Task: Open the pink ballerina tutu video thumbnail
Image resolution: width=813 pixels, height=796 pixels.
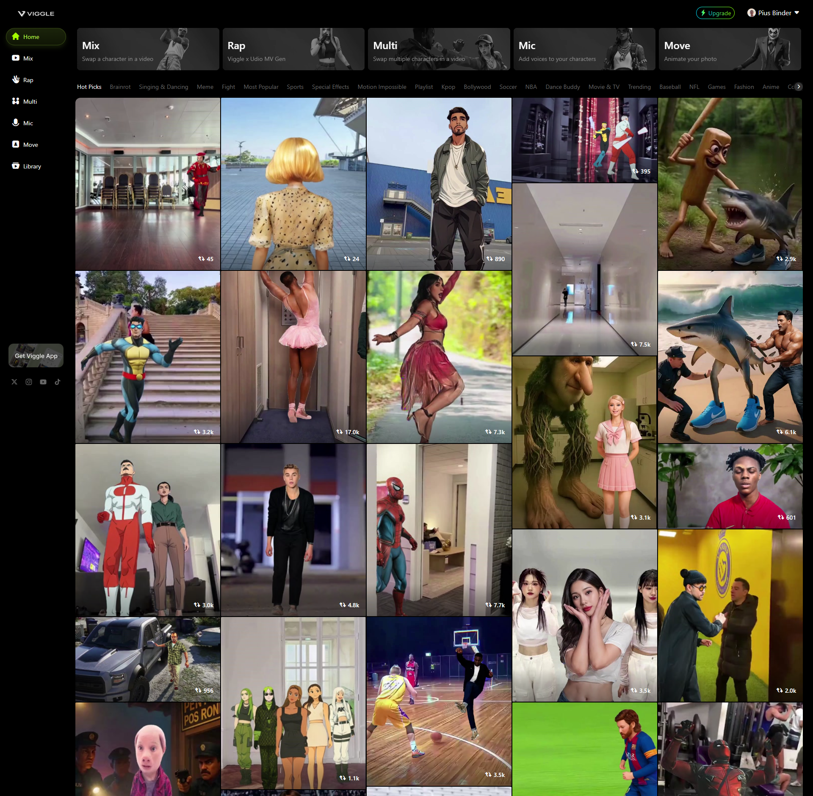Action: [293, 357]
